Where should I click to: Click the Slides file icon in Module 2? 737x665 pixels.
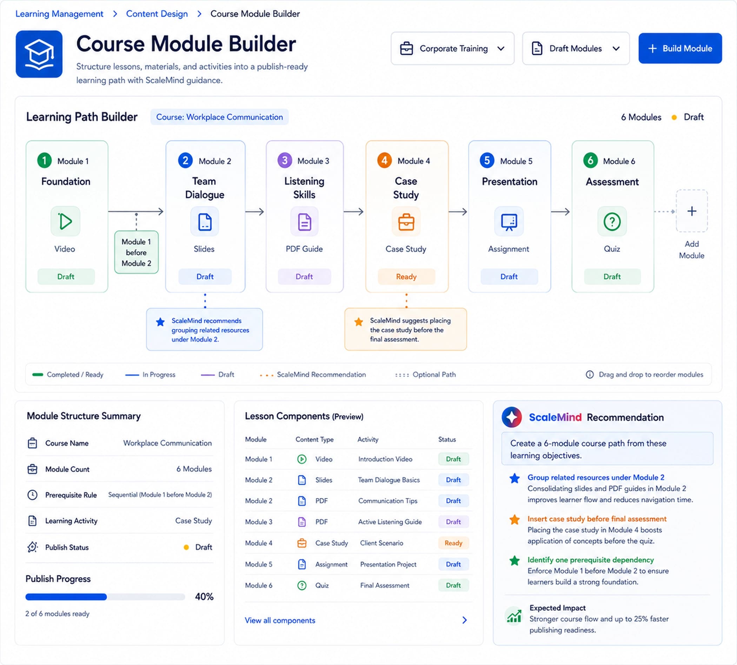coord(205,221)
